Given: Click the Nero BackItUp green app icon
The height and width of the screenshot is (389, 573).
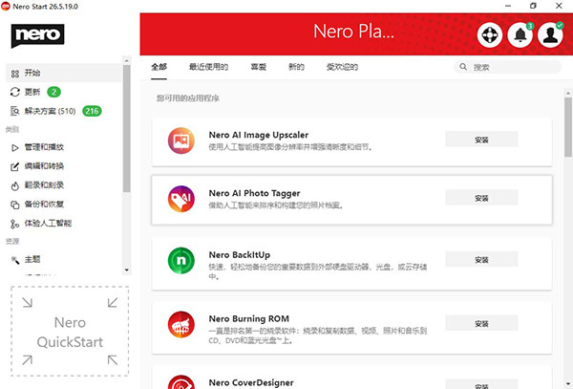Looking at the screenshot, I should pos(181,260).
